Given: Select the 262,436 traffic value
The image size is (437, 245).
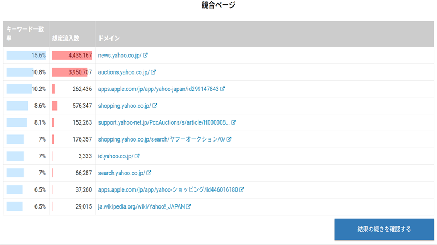Looking at the screenshot, I should coord(82,89).
